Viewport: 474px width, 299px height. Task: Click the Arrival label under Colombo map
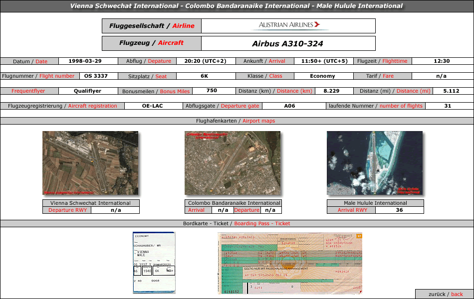point(197,210)
